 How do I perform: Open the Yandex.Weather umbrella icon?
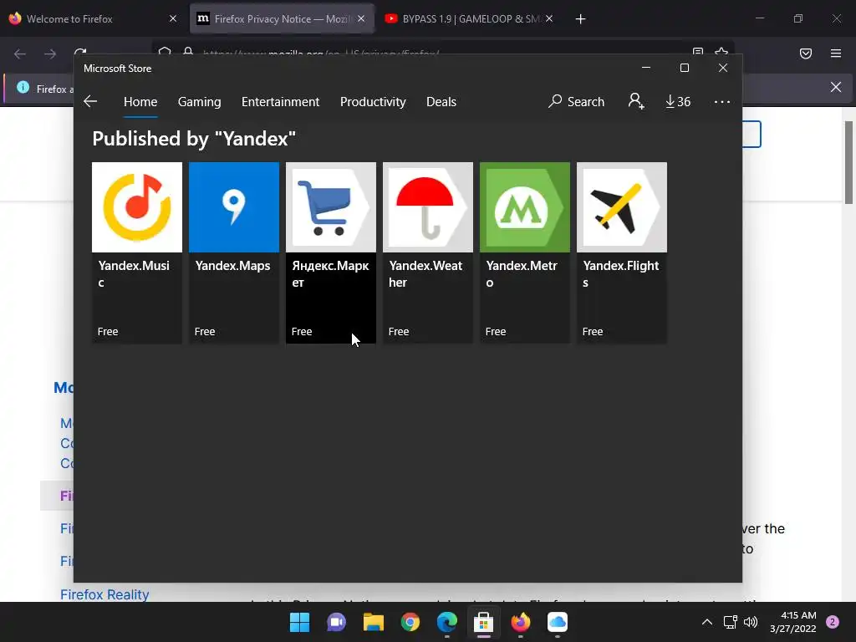(428, 207)
